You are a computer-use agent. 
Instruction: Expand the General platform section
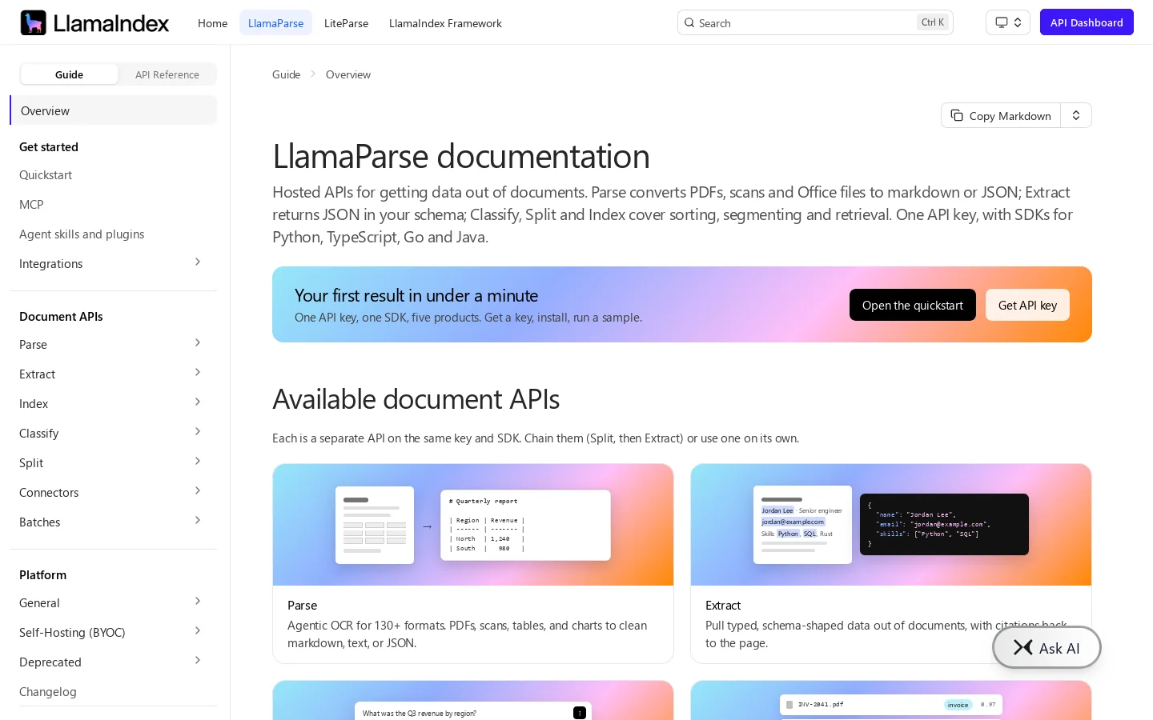198,602
